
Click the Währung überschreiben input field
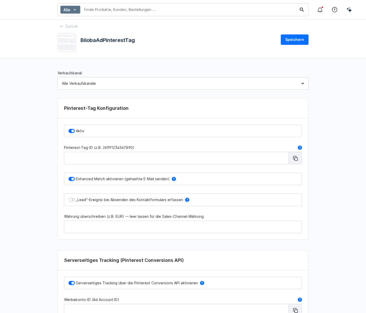[x=183, y=227]
